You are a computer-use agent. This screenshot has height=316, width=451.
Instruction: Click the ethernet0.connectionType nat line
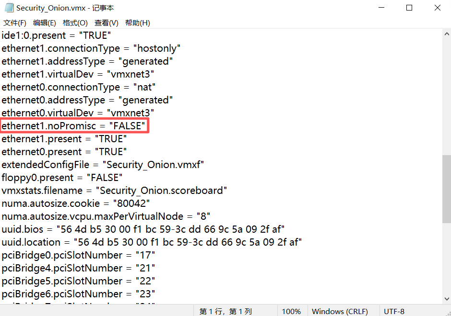(79, 87)
